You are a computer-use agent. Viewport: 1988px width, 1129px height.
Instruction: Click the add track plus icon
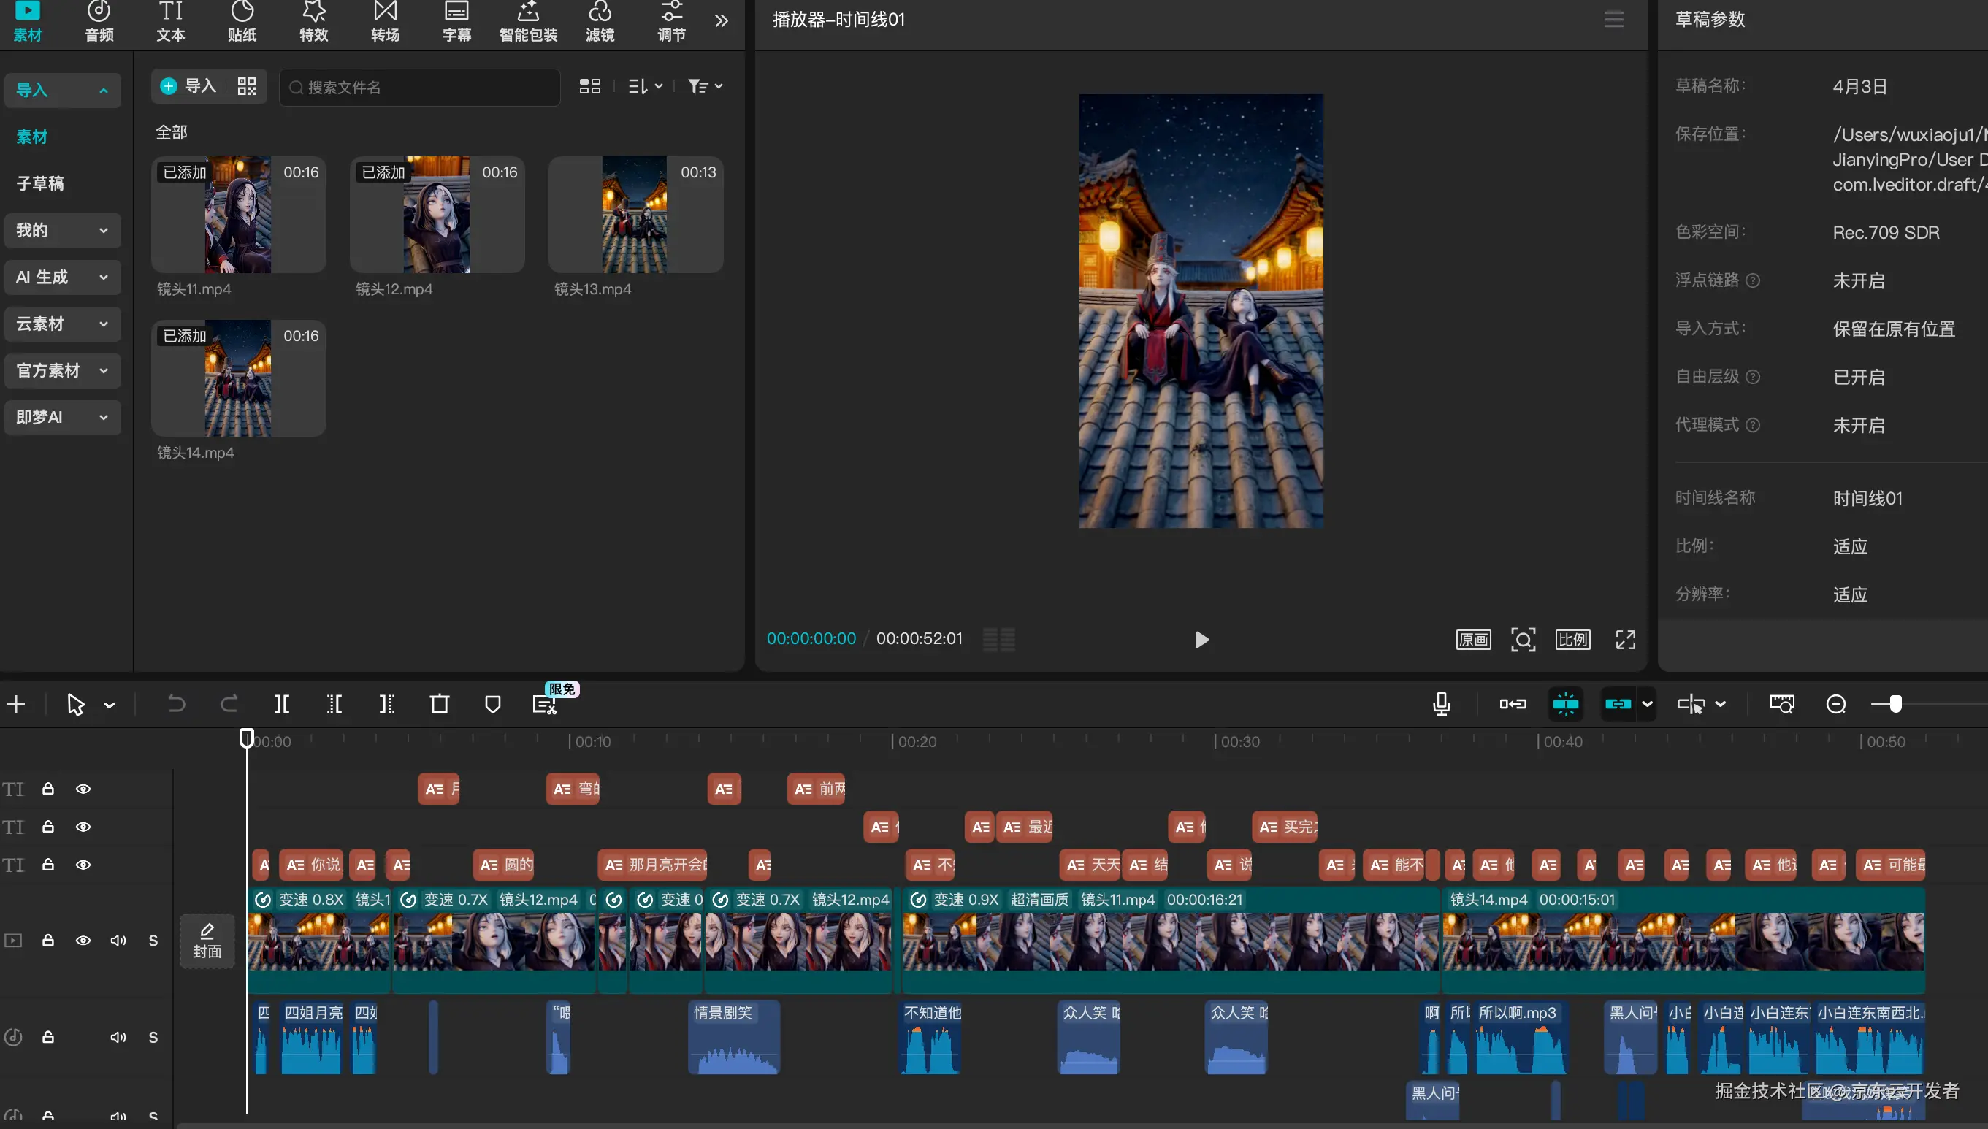(x=16, y=704)
